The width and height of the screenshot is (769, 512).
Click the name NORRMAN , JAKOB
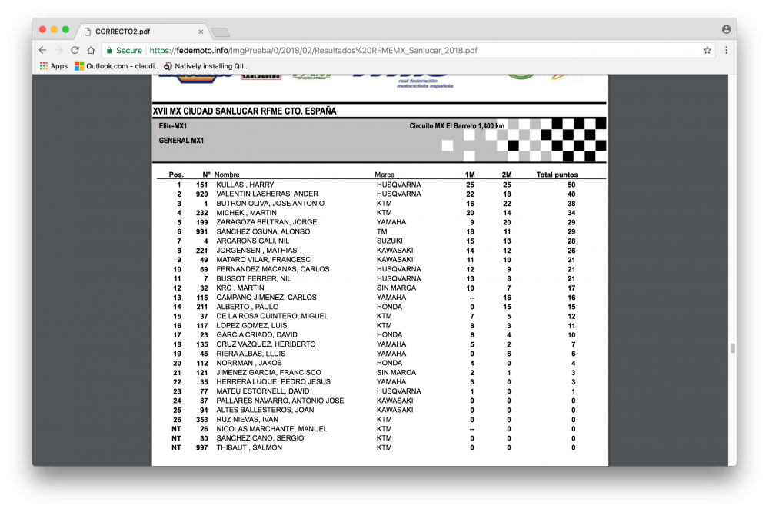(249, 363)
